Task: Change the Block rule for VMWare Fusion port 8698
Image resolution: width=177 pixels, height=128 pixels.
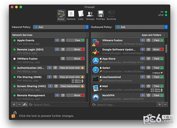Action: [76, 59]
